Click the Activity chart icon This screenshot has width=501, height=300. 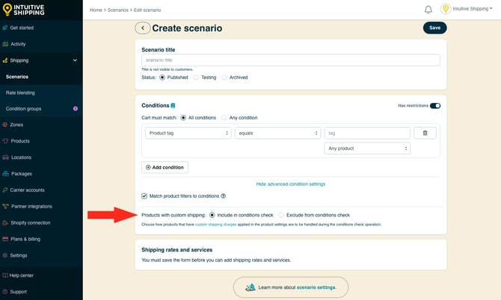(x=5, y=44)
